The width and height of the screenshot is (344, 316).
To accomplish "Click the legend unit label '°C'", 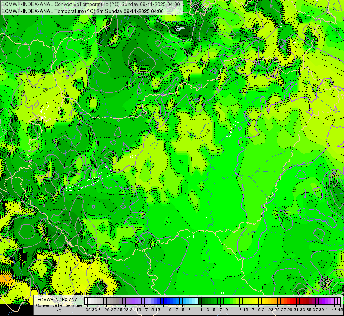I will pos(59,311).
